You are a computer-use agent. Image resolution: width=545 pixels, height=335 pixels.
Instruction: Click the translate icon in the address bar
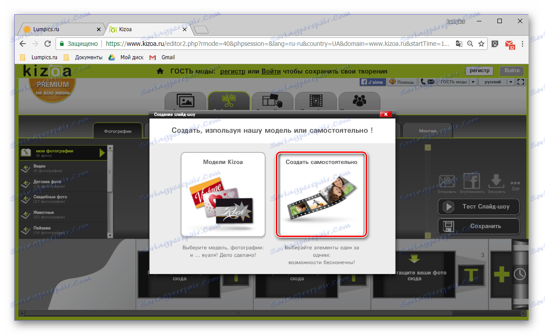point(459,44)
